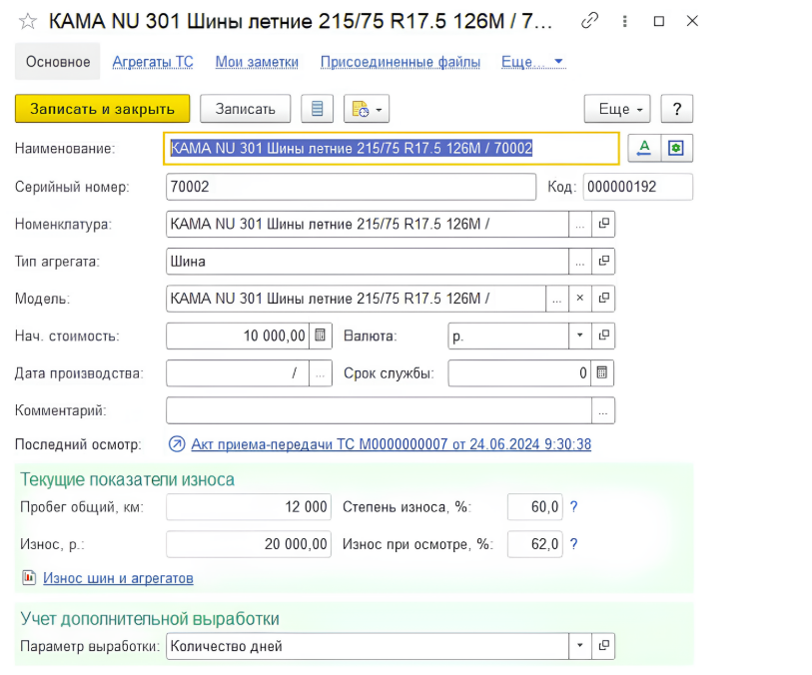This screenshot has height=675, width=812.
Task: Choose Номенклатура via ellipsis button
Action: click(x=580, y=224)
